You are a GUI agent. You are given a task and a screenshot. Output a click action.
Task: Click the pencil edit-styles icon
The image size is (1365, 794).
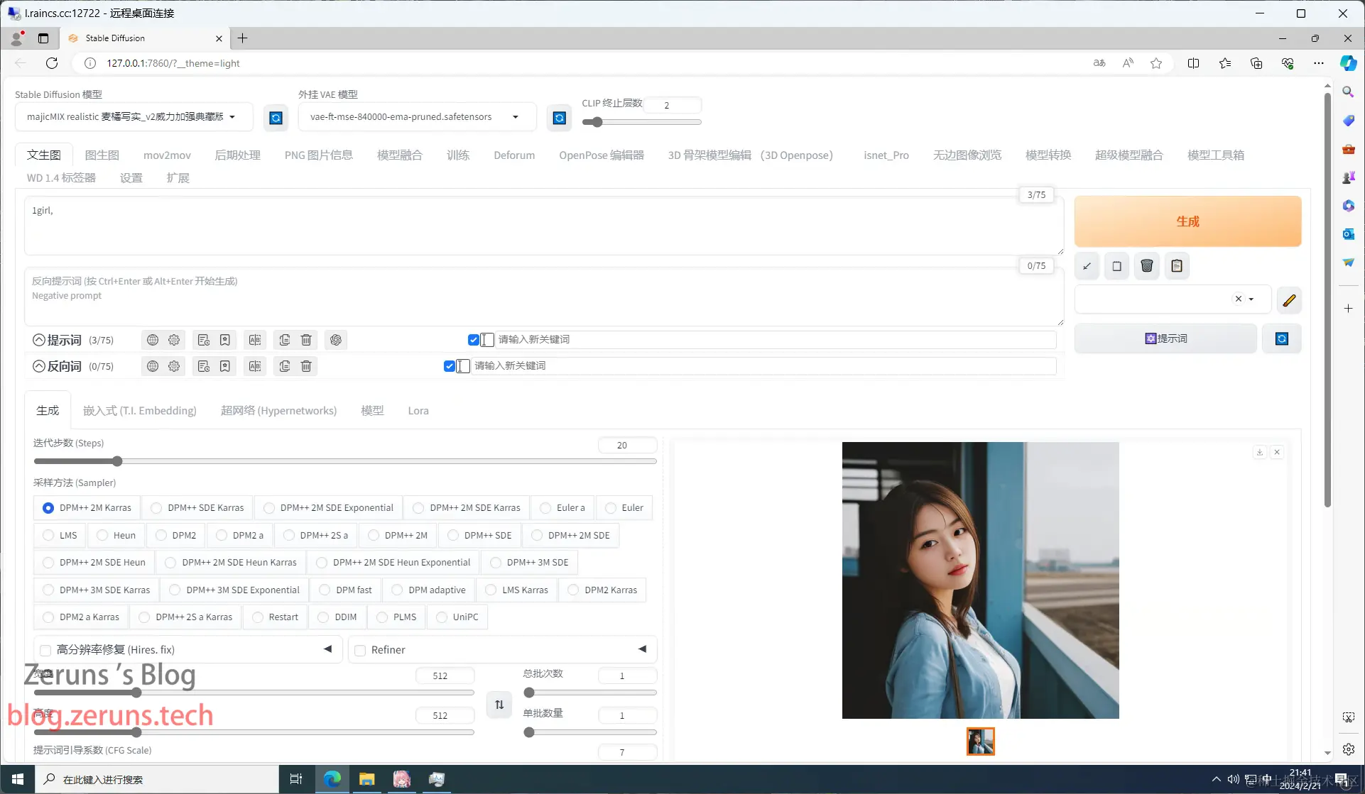(1289, 300)
